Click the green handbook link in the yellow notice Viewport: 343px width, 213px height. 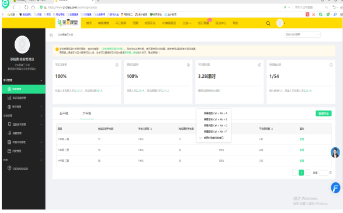point(113,49)
